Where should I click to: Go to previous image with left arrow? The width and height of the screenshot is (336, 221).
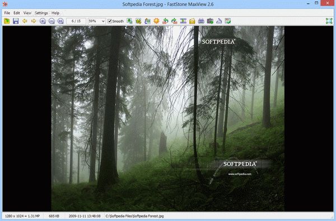(25, 21)
